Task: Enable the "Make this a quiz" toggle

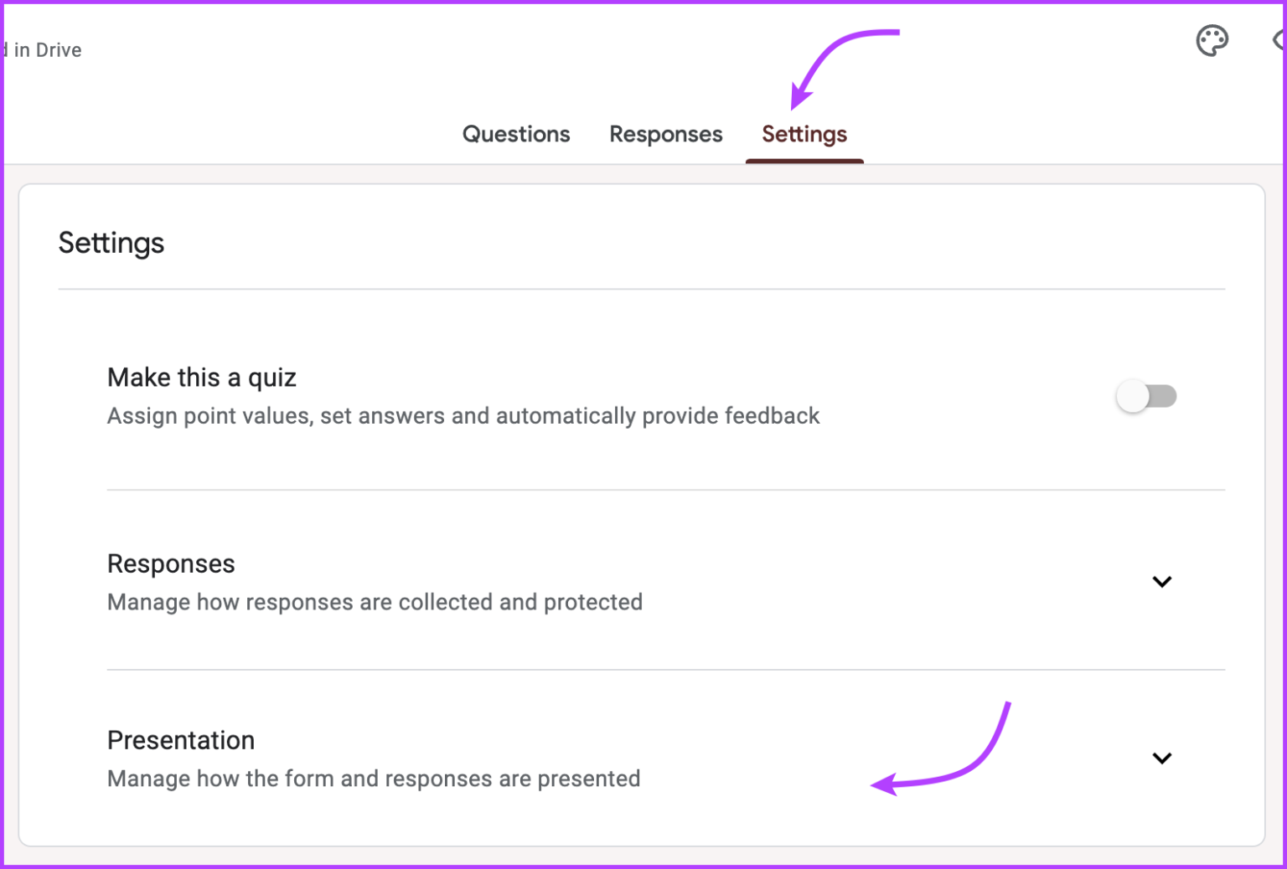Action: click(1146, 396)
